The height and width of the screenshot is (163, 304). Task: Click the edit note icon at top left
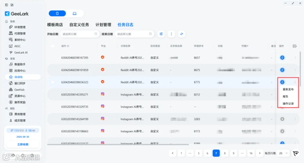[12, 5]
